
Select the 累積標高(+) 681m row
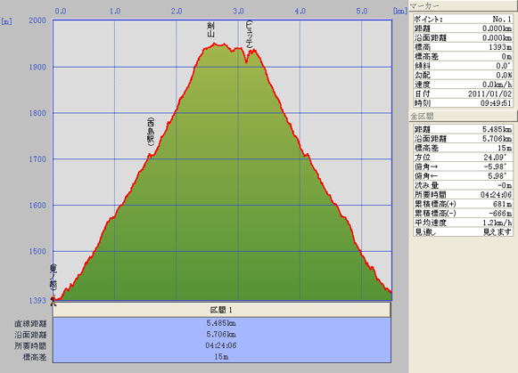click(x=463, y=204)
